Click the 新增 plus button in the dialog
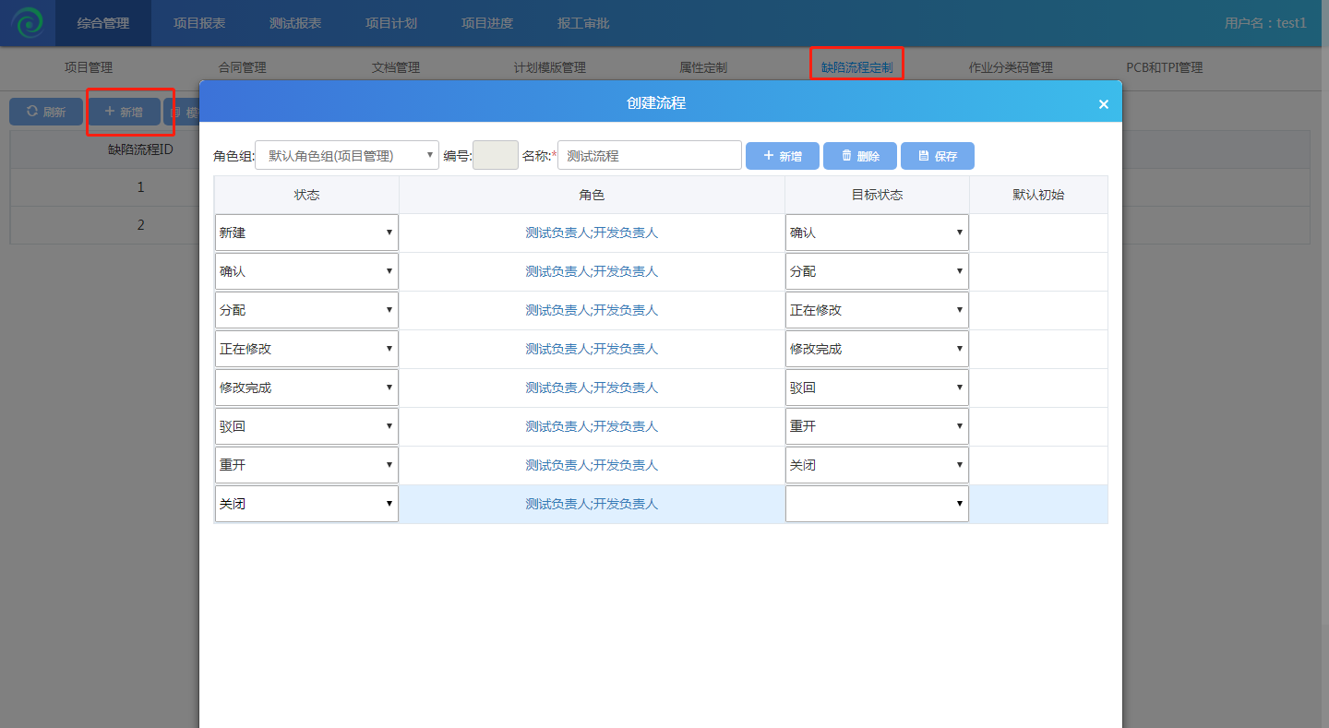The width and height of the screenshot is (1329, 728). pos(782,156)
